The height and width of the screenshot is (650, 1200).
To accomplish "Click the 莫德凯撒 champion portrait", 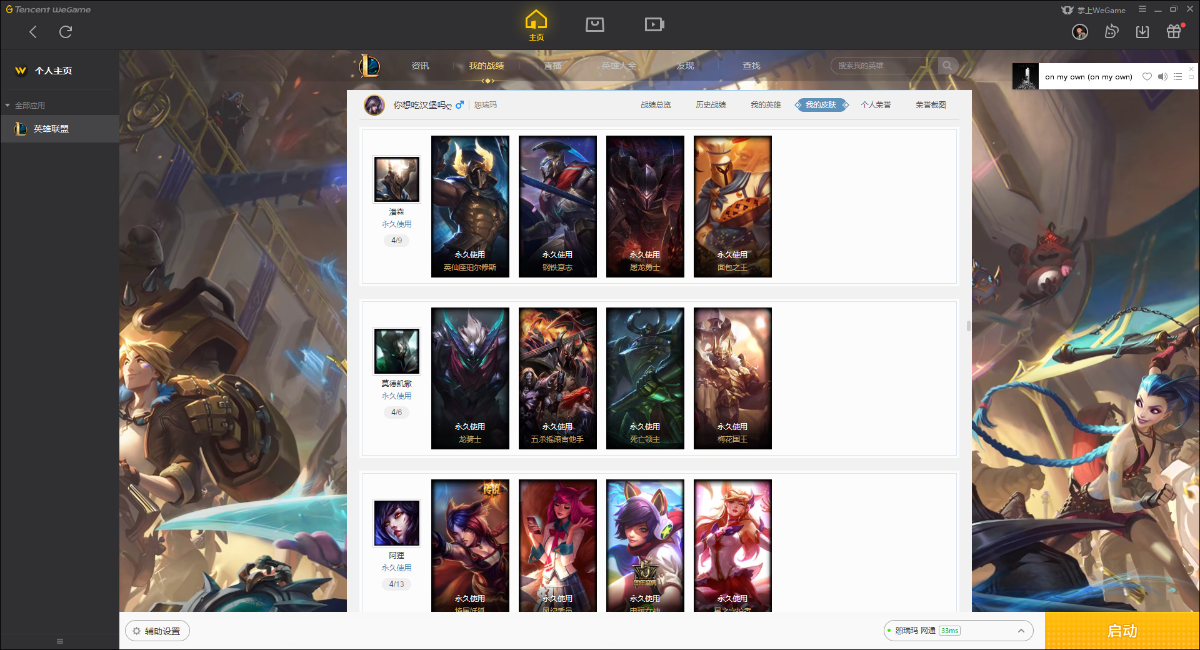I will click(x=396, y=351).
